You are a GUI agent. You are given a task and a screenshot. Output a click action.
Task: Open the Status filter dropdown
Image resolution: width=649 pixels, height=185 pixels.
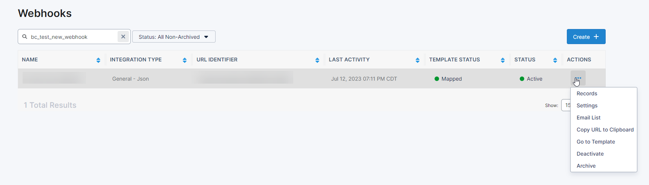(x=174, y=37)
